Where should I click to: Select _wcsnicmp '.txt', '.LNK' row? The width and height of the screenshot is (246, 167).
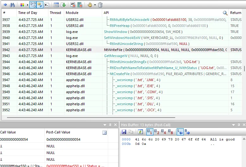122,80
